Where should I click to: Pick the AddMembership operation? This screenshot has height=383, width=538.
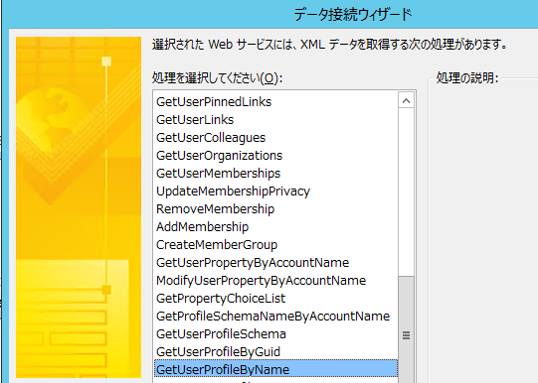pos(275,226)
